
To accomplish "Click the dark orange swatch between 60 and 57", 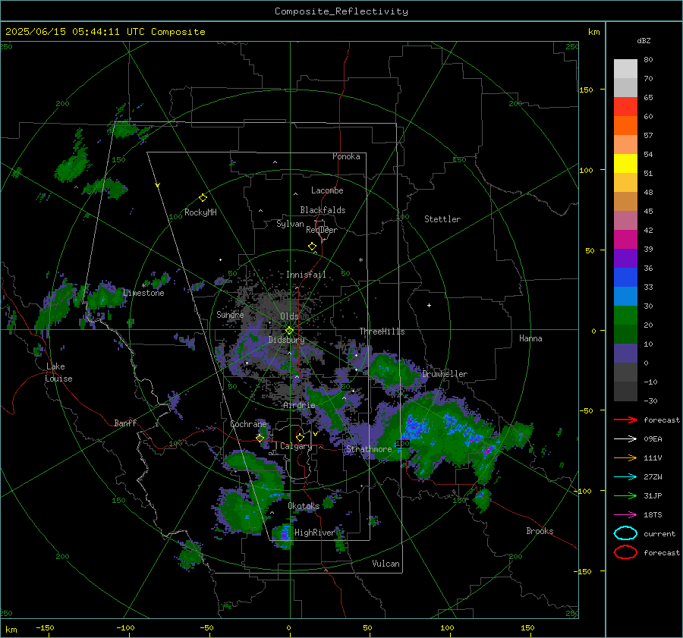I will [625, 126].
